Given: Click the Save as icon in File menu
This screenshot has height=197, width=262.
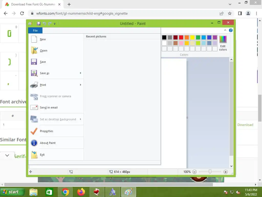Looking at the screenshot, I should [x=34, y=73].
